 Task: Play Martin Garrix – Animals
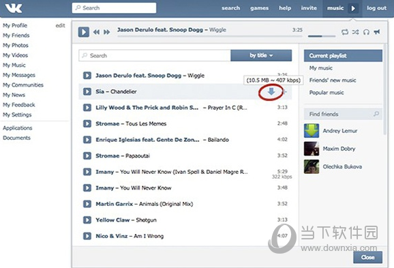(x=87, y=204)
